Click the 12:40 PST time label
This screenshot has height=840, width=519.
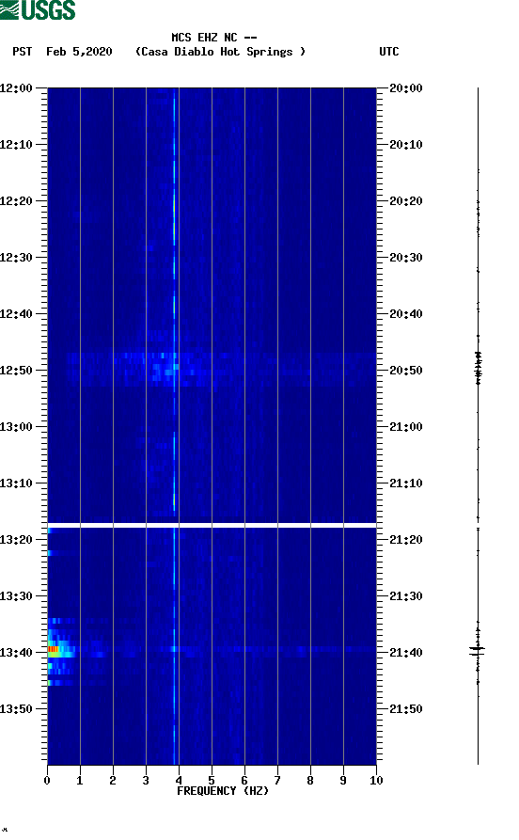(16, 314)
